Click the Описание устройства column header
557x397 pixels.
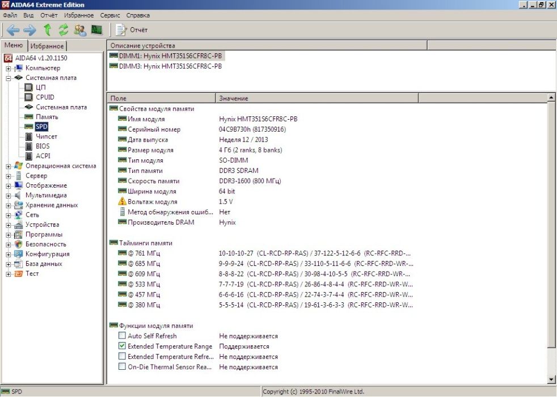coord(267,45)
